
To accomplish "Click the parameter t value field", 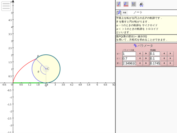I will tap(129, 59).
